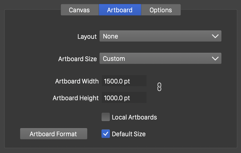Image resolution: width=241 pixels, height=153 pixels.
Task: Click the Artboard Height field with 1000.0 pt
Action: 124,98
